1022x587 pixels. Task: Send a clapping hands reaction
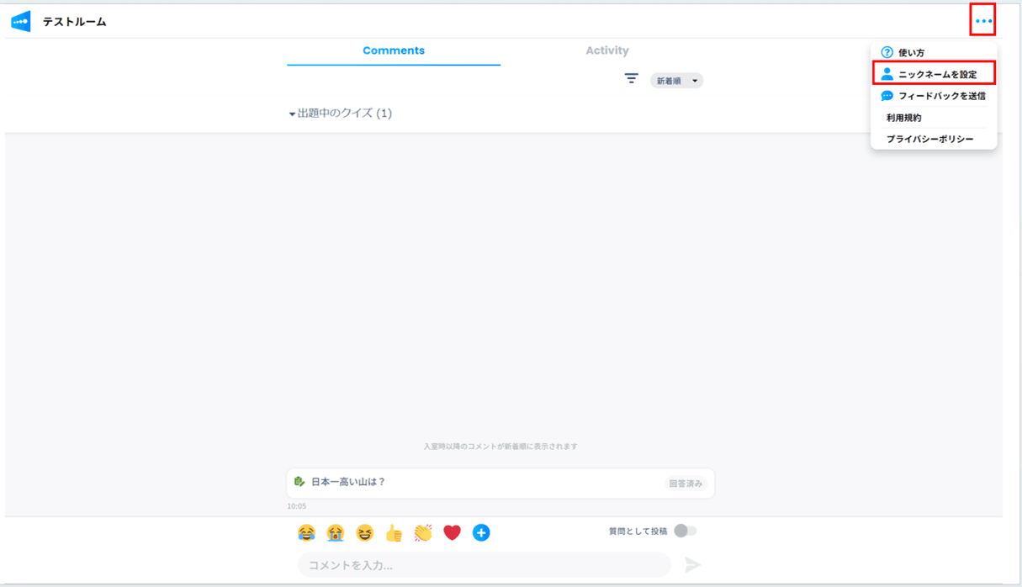423,531
